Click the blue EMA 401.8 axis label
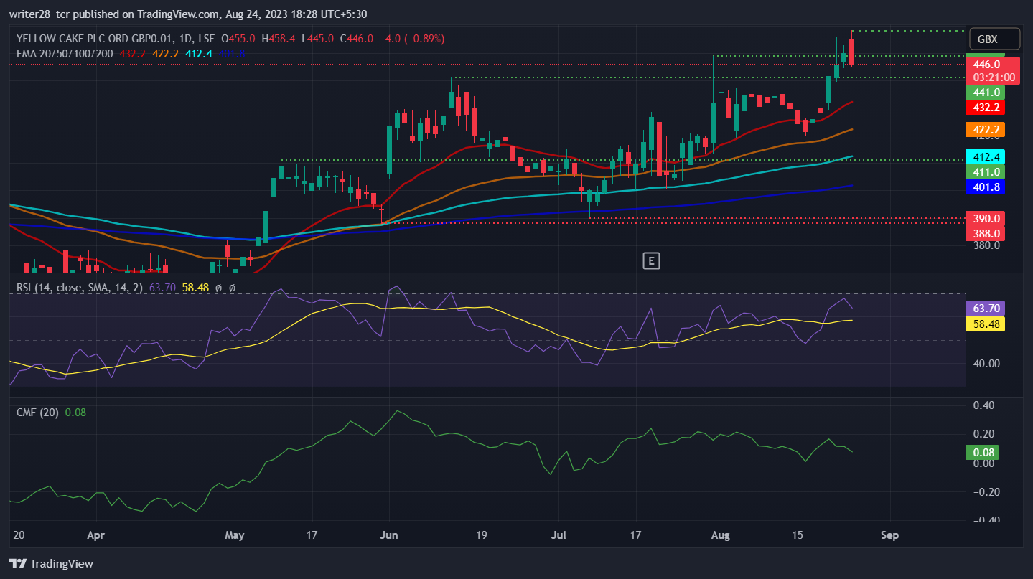Viewport: 1033px width, 579px height. [x=986, y=187]
